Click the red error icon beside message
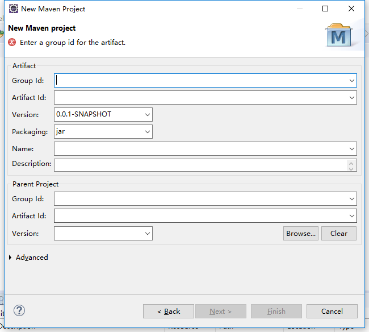The image size is (369, 332). pos(12,43)
